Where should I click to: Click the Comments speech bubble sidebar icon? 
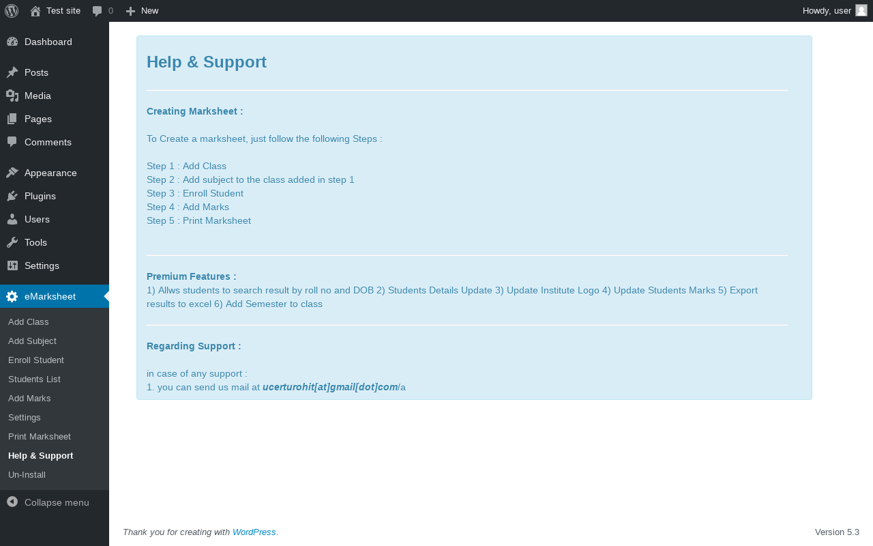[12, 142]
